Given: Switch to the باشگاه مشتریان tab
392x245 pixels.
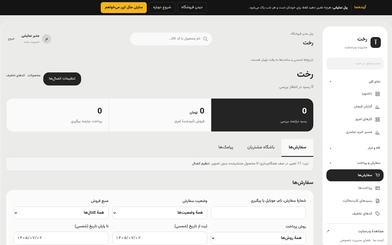Looking at the screenshot, I should click(261, 148).
